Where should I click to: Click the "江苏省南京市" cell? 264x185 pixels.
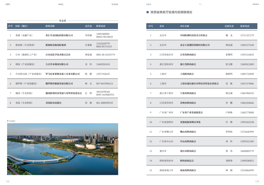[166, 55]
